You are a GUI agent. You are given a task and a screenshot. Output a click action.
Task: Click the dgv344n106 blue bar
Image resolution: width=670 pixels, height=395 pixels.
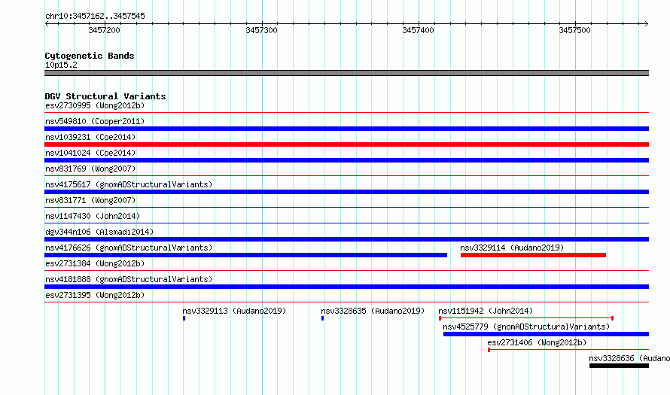[346, 239]
